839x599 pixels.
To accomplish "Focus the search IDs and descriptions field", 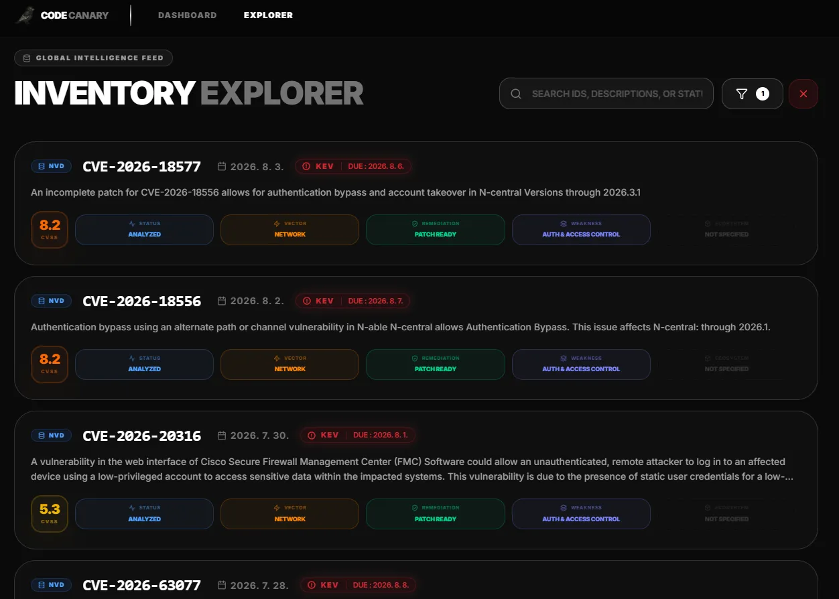I will 606,94.
